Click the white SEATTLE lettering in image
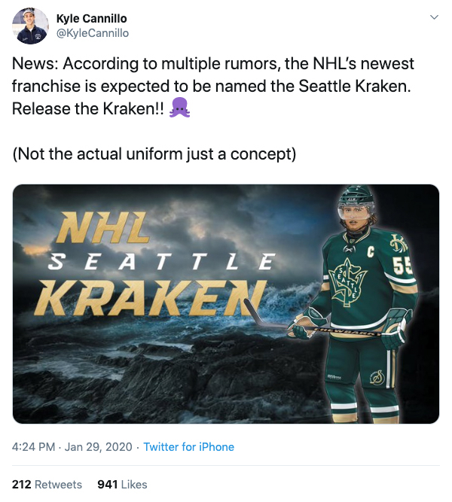 tap(160, 263)
